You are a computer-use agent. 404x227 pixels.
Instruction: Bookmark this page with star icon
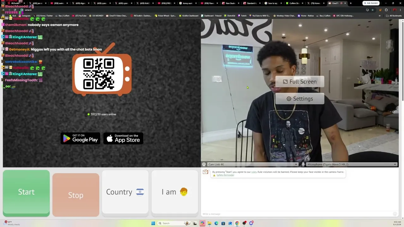(372, 10)
